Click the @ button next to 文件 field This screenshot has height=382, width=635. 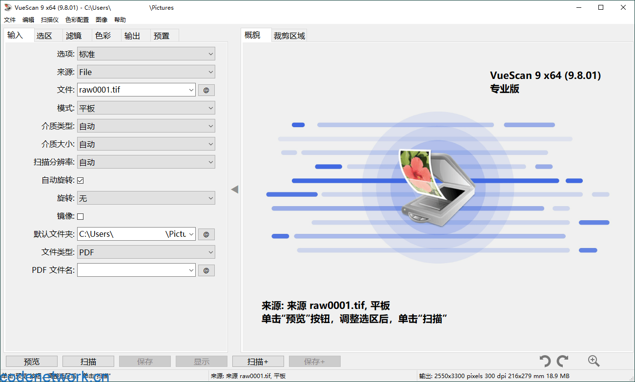(206, 90)
